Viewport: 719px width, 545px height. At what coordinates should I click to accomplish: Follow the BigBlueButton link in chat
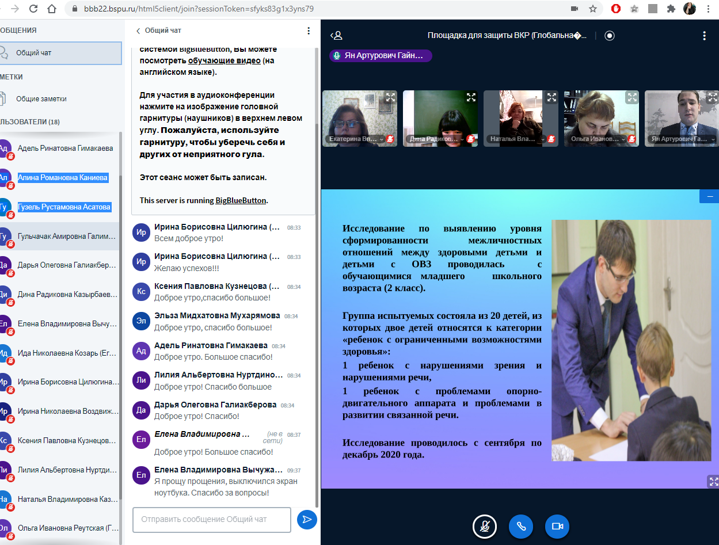click(241, 201)
